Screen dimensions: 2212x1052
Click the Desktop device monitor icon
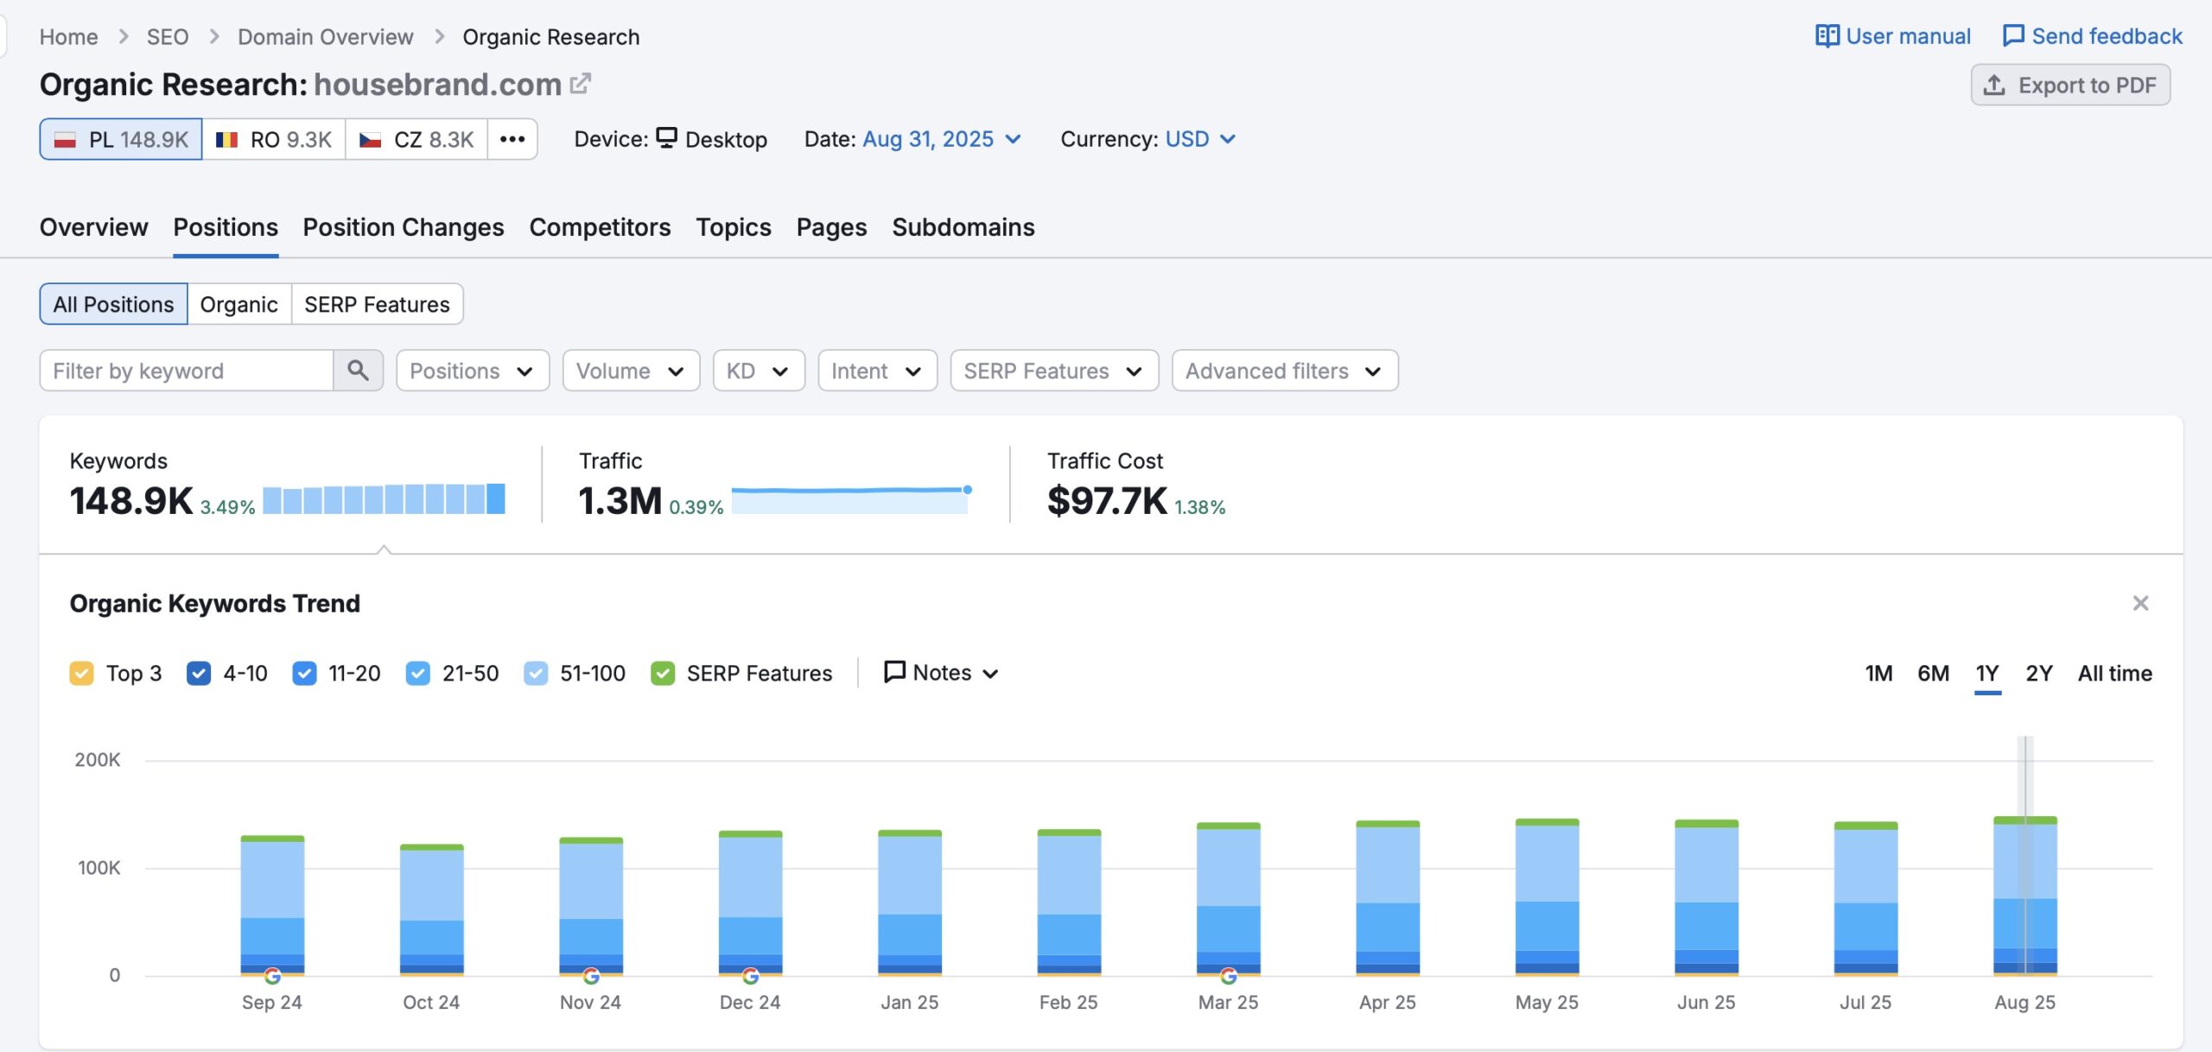(666, 138)
